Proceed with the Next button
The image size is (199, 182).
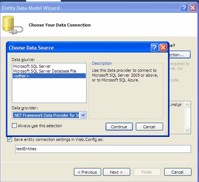[x=117, y=172]
